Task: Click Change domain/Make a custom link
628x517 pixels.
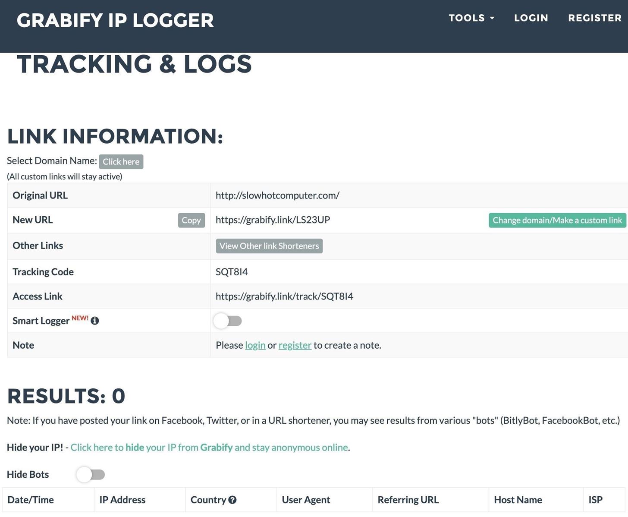Action: pyautogui.click(x=557, y=220)
